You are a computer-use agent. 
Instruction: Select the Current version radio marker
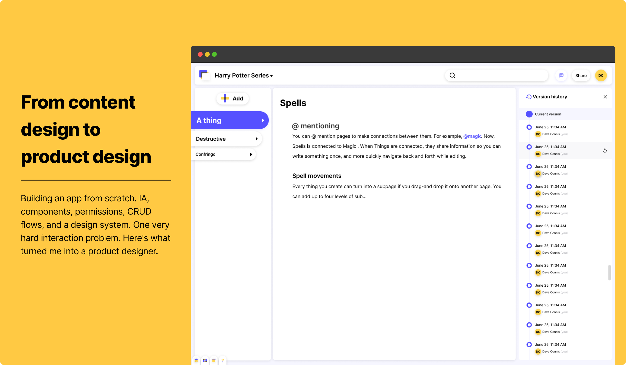pyautogui.click(x=529, y=114)
